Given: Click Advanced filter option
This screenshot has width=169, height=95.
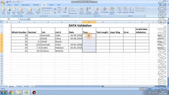Looking at the screenshot, I should (73, 13).
